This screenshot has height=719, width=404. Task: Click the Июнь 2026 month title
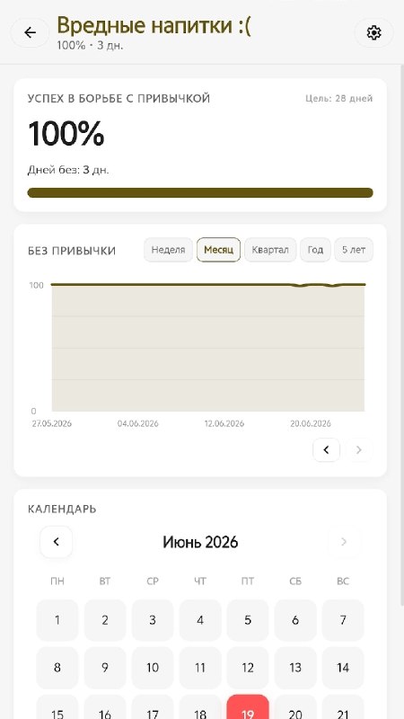[x=200, y=542]
